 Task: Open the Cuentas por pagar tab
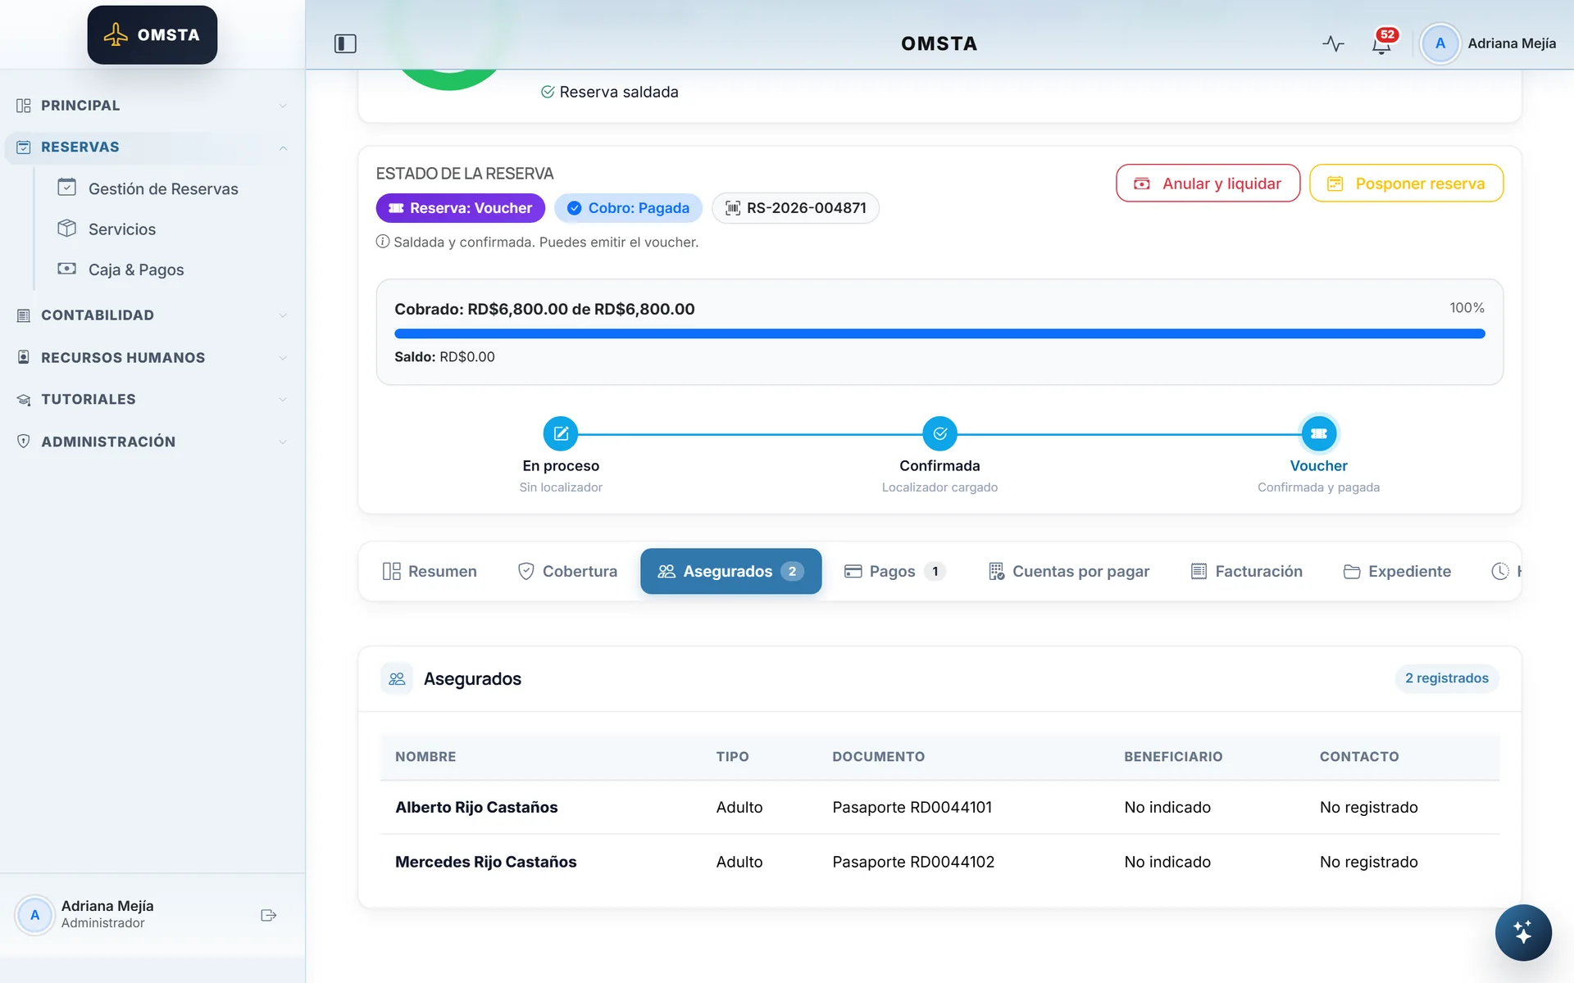pos(1069,571)
